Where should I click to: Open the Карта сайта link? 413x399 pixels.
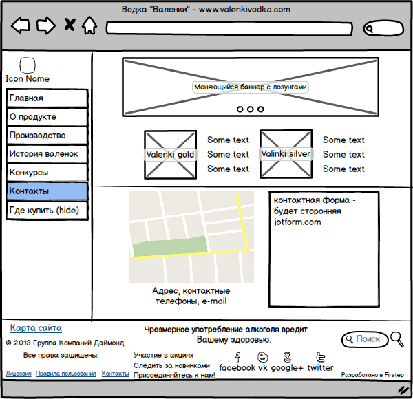[x=36, y=328]
